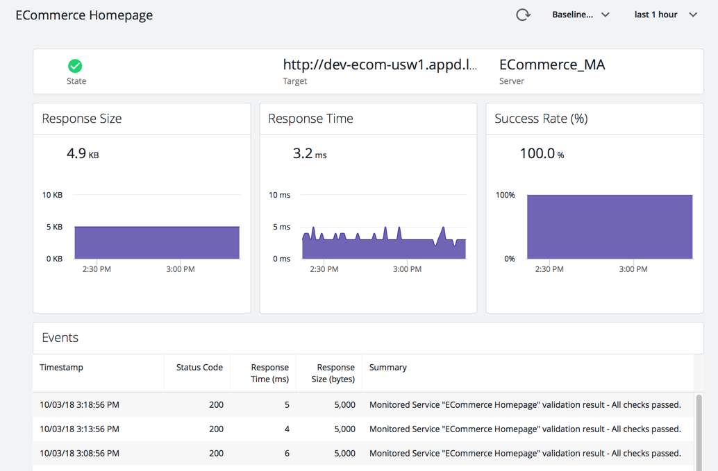Click the refresh icon in the header
718x471 pixels.
point(523,15)
